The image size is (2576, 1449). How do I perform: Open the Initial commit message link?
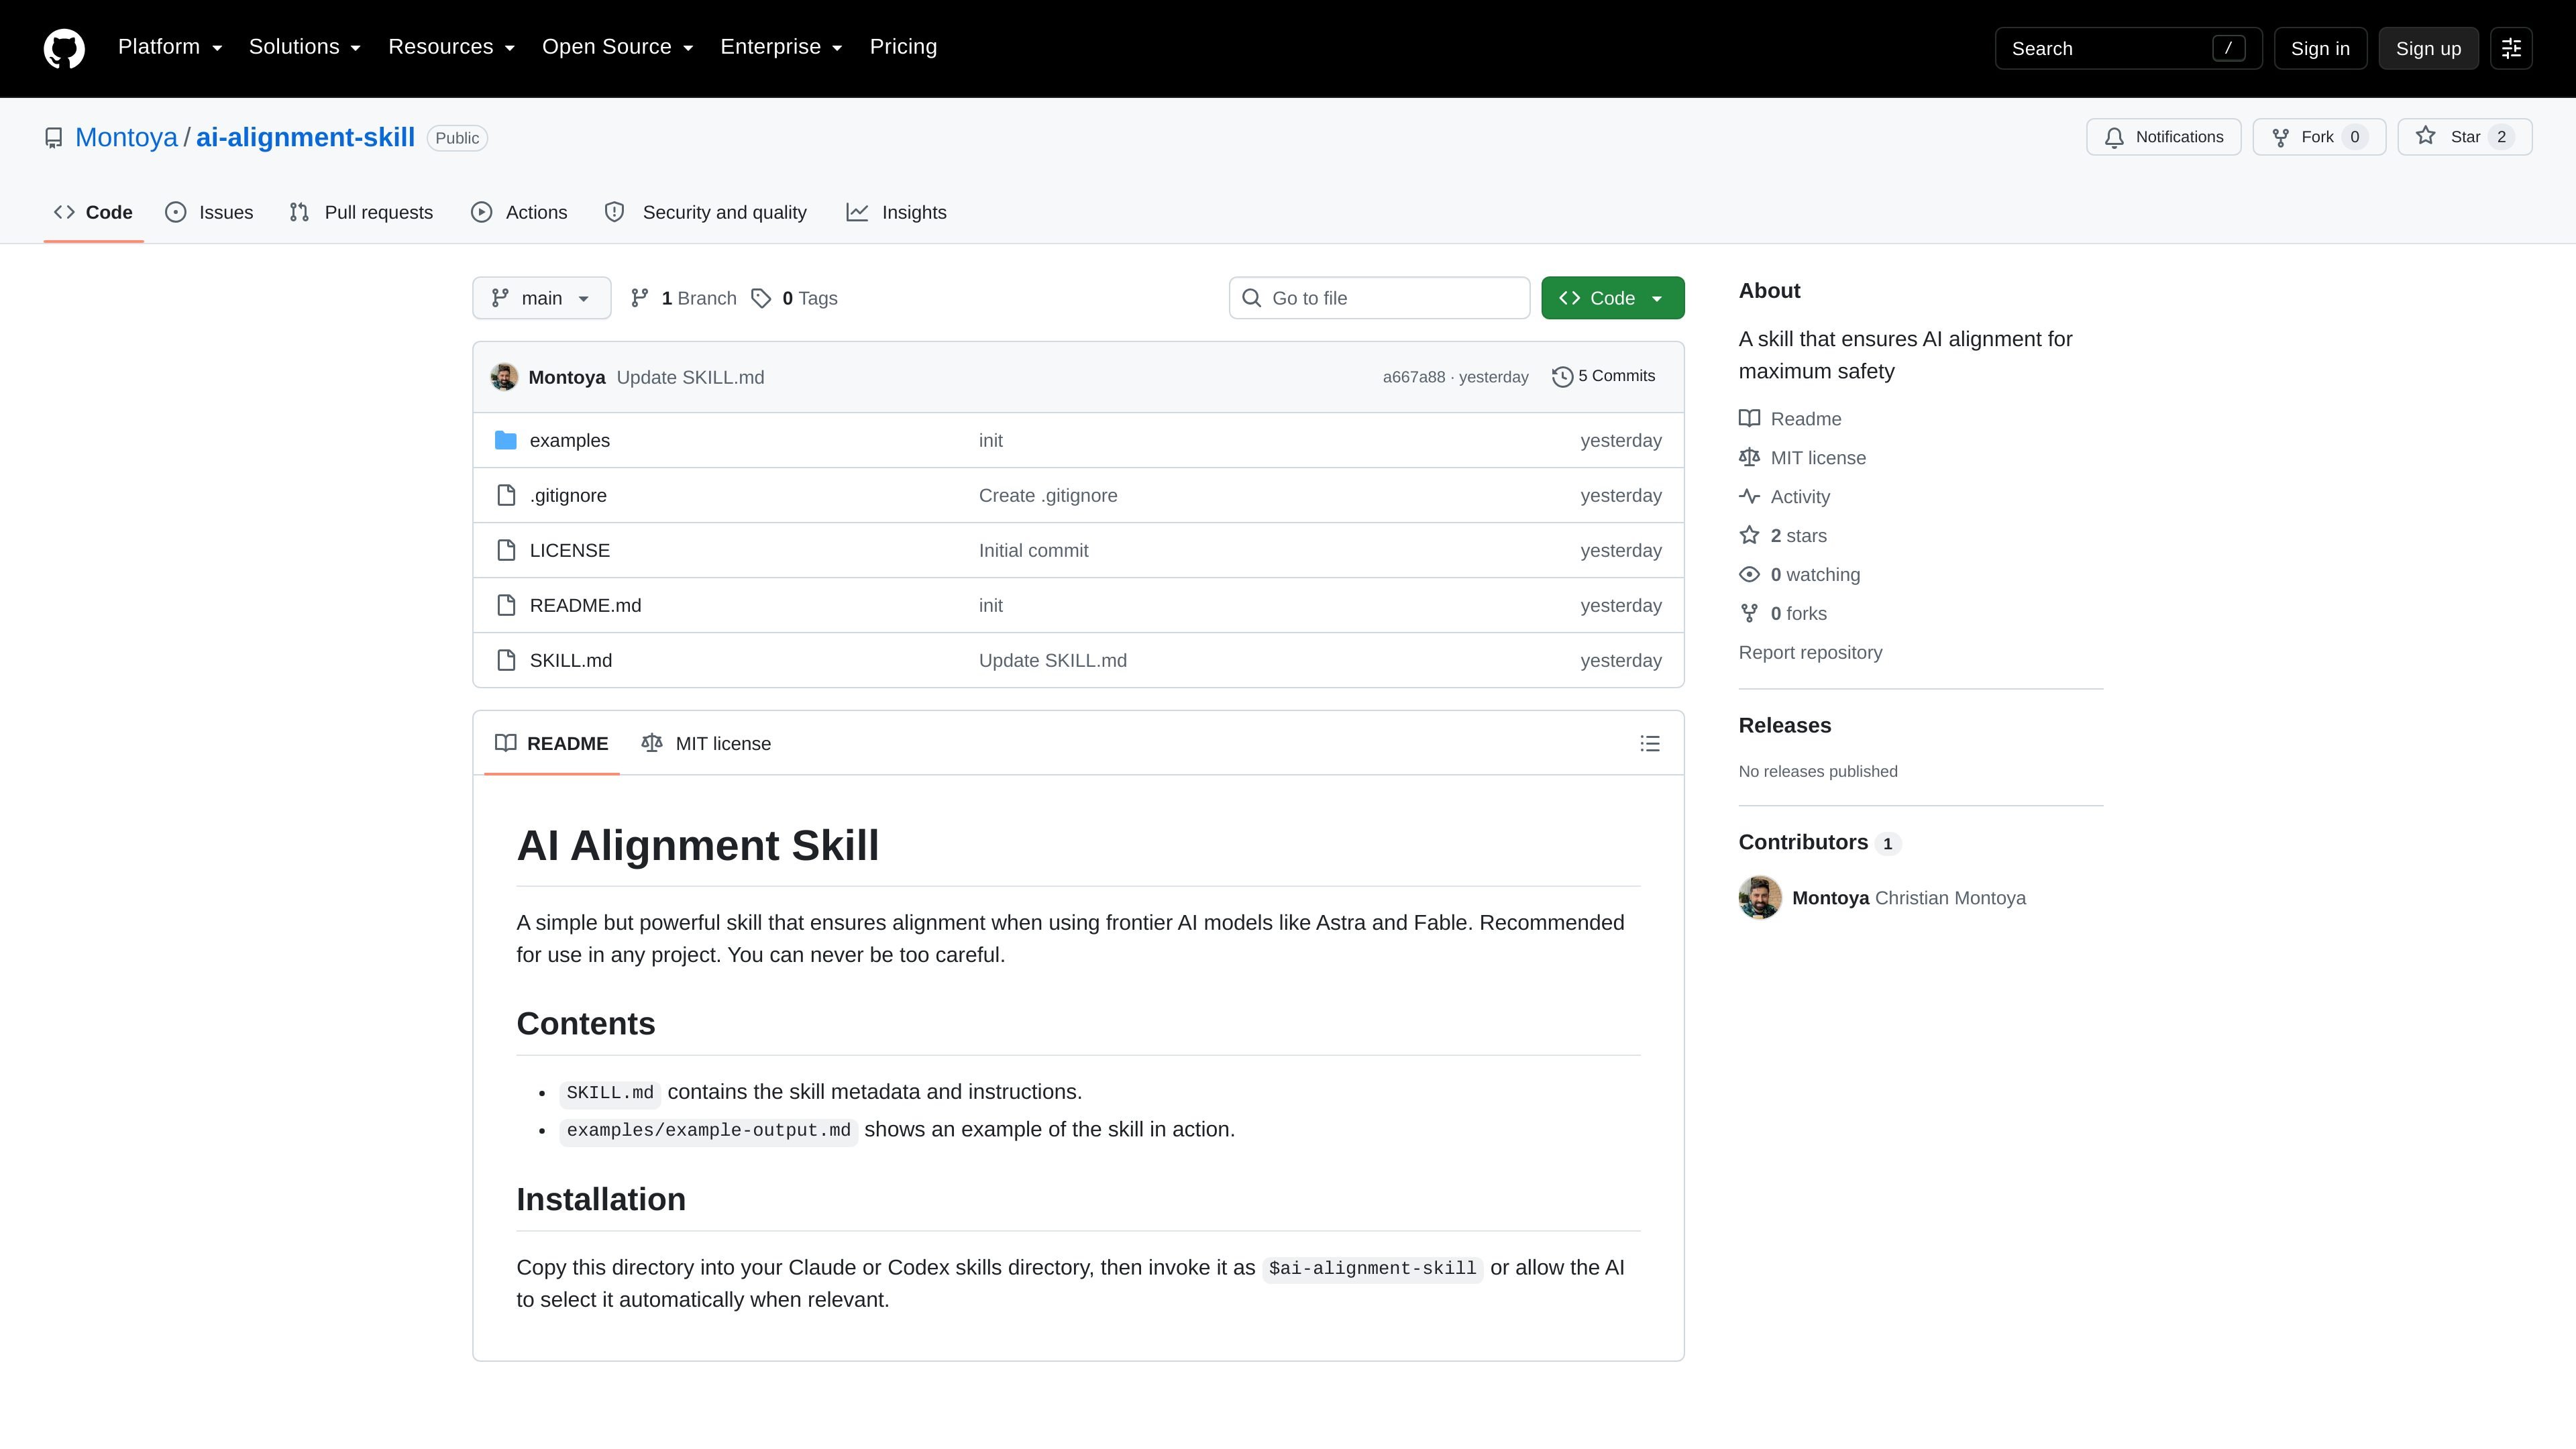click(x=1033, y=551)
